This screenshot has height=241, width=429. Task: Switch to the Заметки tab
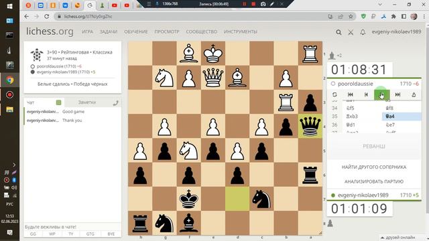click(87, 102)
